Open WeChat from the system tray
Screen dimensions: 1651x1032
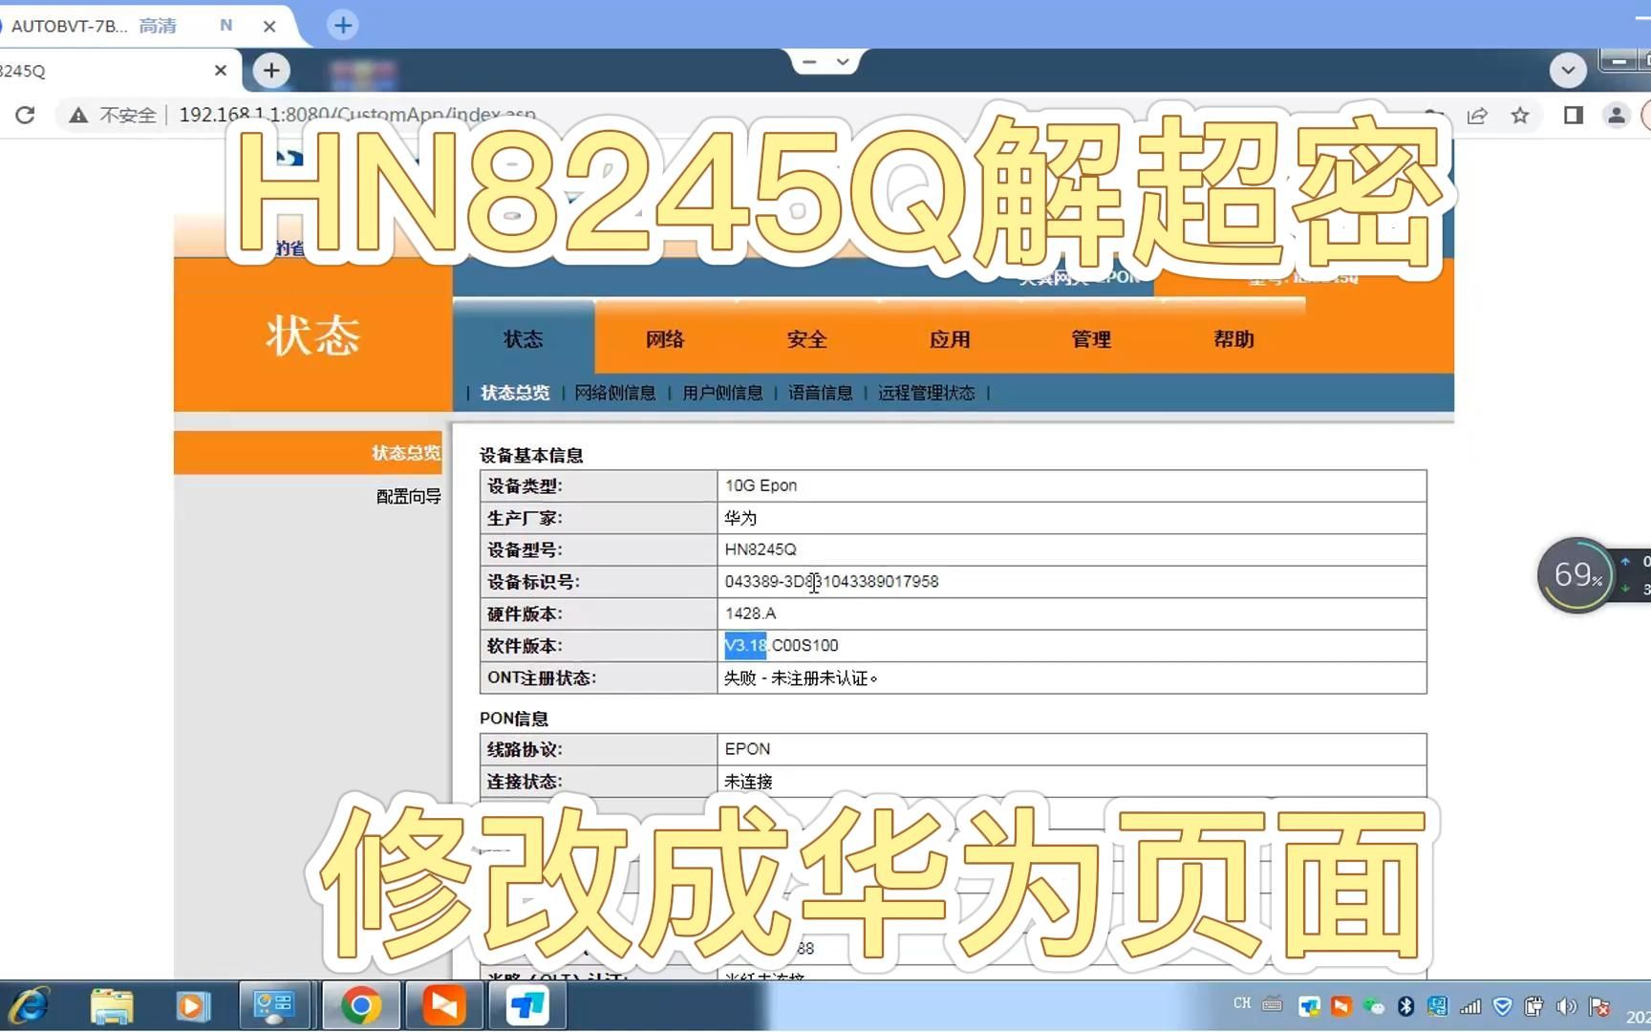click(1373, 1005)
